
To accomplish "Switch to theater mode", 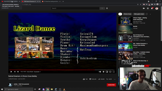I will point(110,72).
